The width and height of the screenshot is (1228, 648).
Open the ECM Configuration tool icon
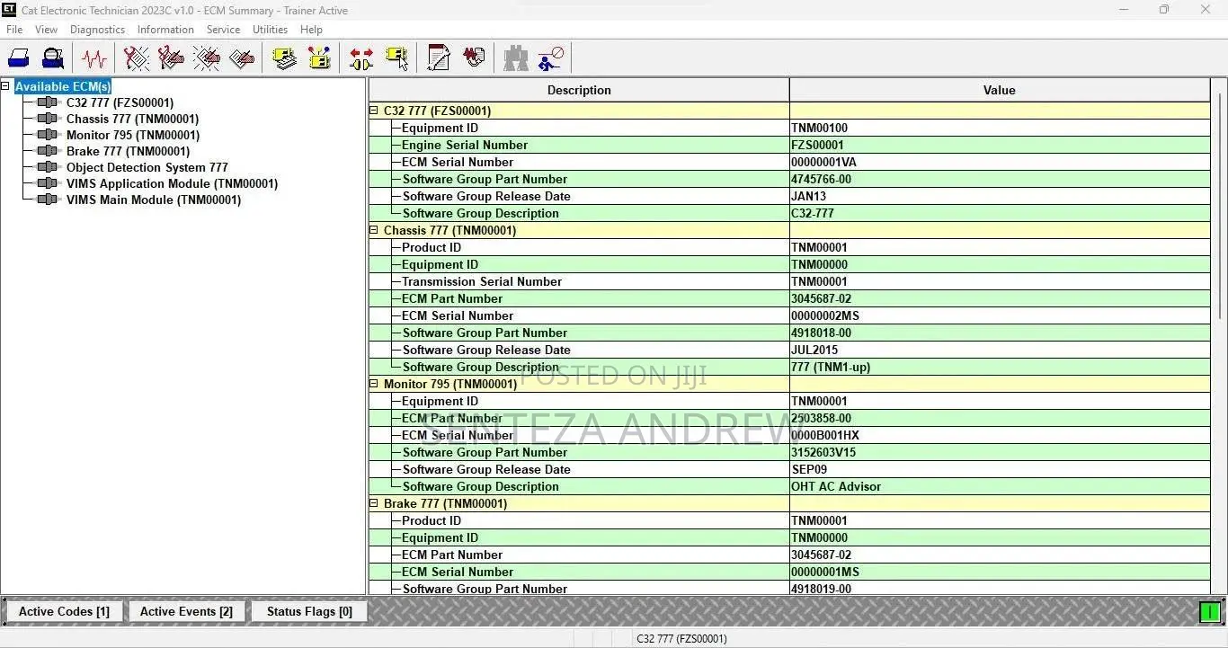319,58
